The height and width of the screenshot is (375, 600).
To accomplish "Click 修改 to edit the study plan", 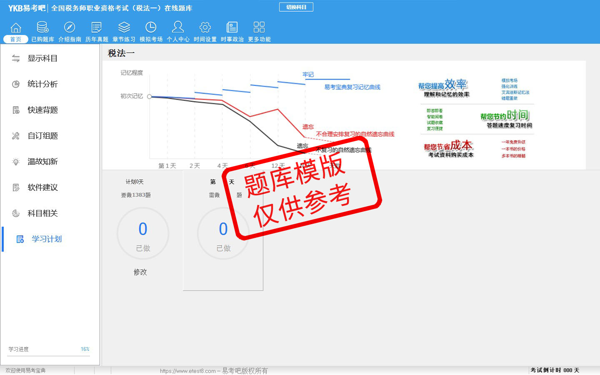I will pos(140,272).
